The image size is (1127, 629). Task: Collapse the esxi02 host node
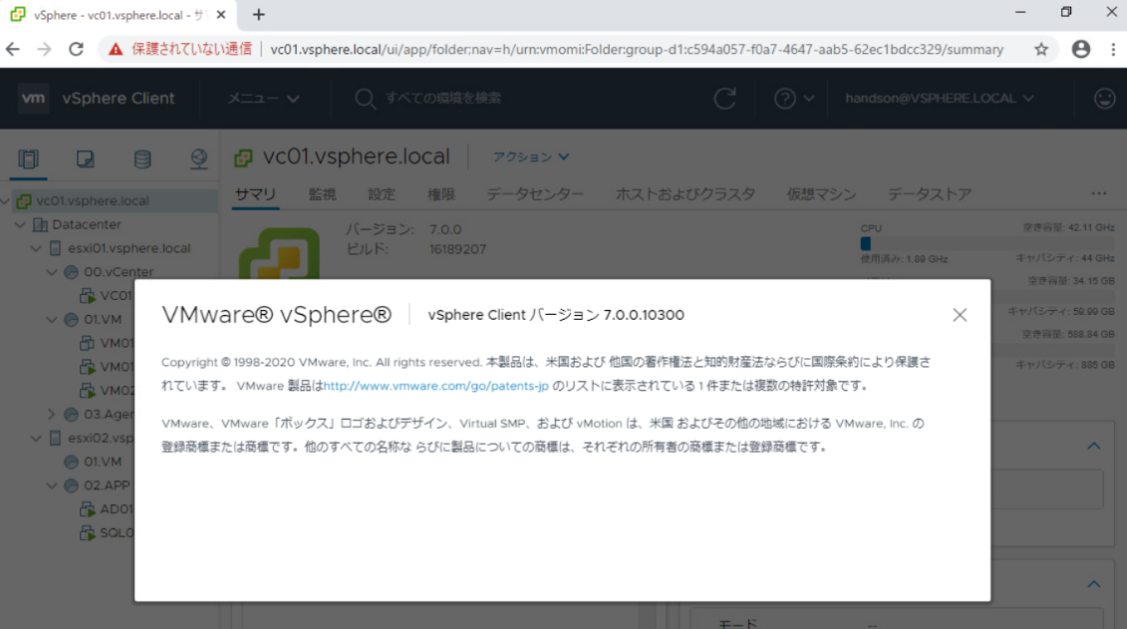[36, 438]
